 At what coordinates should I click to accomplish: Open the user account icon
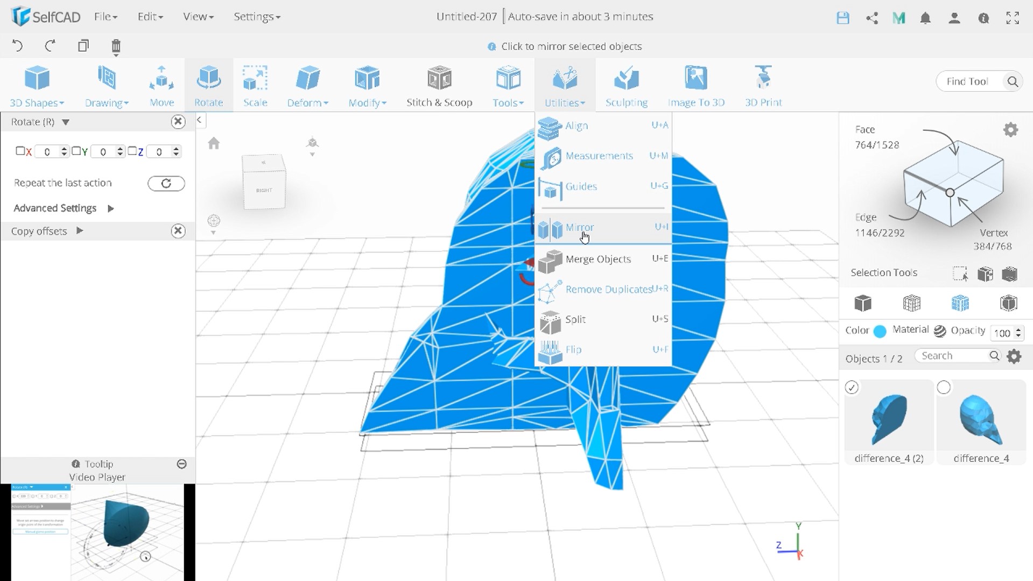[954, 18]
